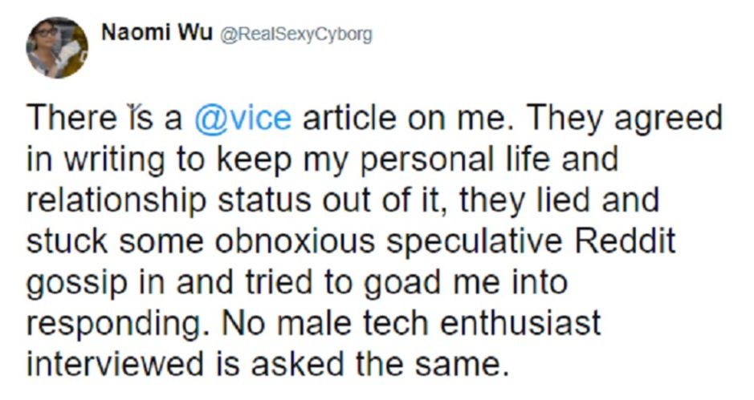Screen dimensions: 754x400
Task: Follow the @vice mention link
Action: click(243, 118)
